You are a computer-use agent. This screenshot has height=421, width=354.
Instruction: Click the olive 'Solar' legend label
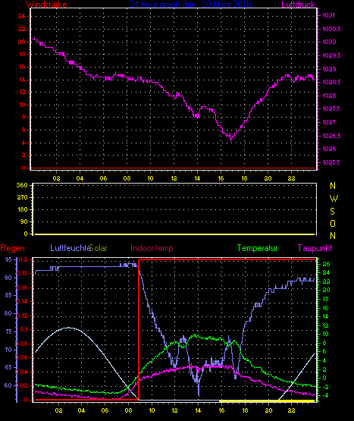(x=99, y=247)
